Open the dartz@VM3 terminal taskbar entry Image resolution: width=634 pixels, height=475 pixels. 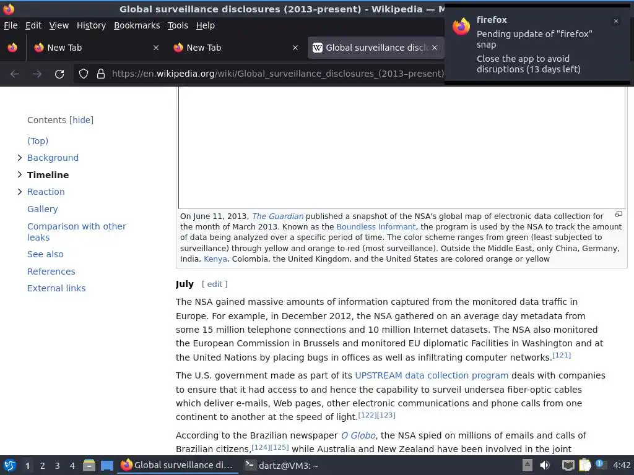tap(282, 465)
